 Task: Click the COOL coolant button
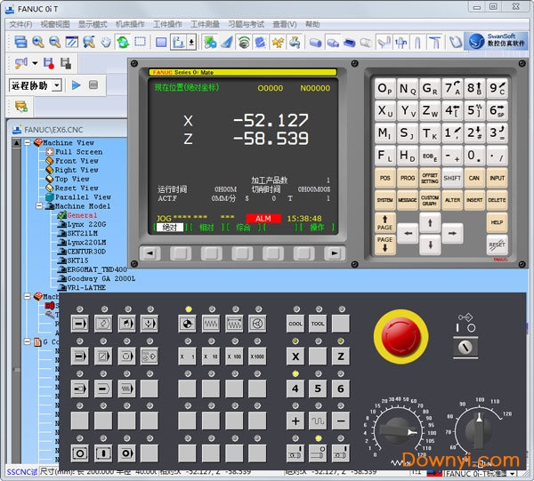coord(295,324)
